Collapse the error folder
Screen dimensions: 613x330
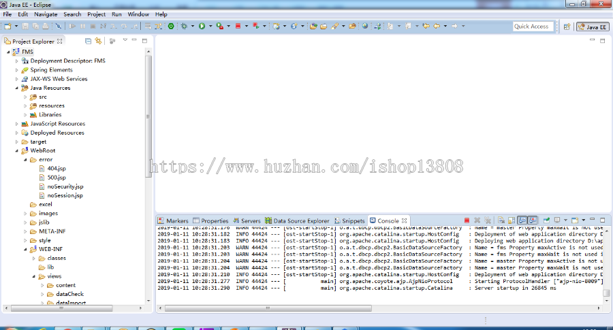25,160
